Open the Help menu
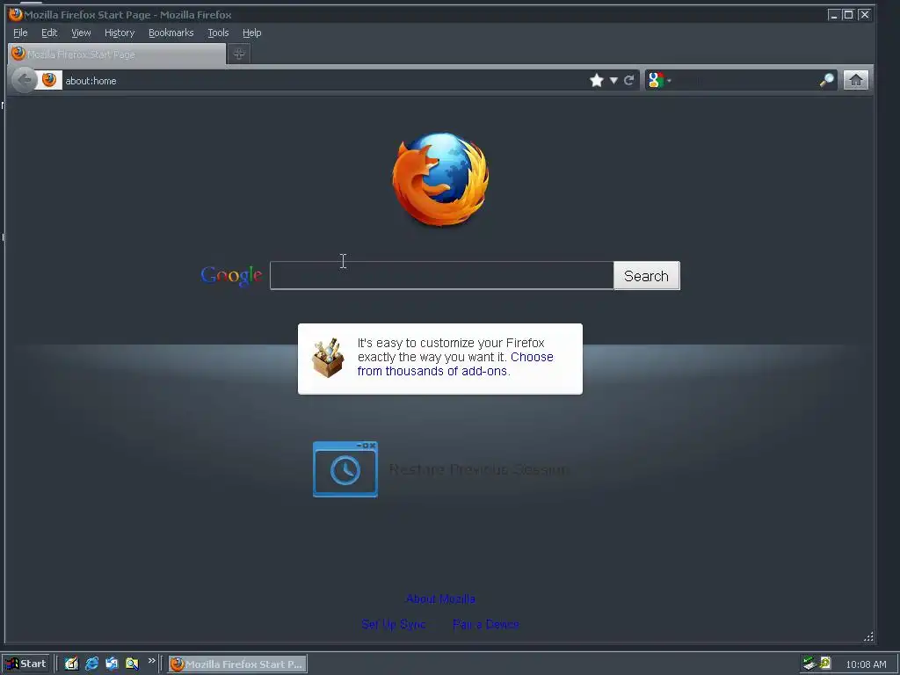900x675 pixels. coord(251,33)
